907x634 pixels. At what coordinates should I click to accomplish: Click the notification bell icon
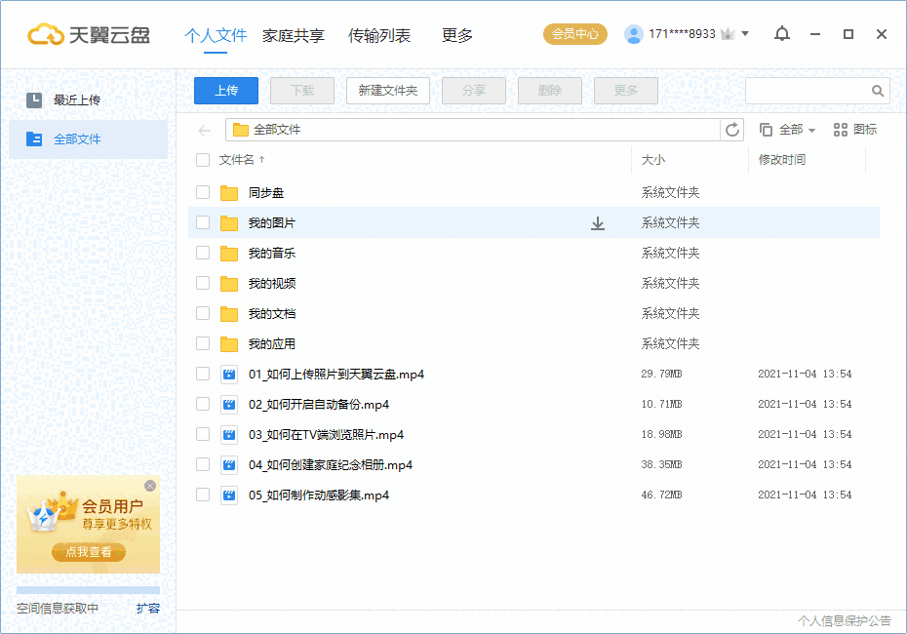[781, 32]
